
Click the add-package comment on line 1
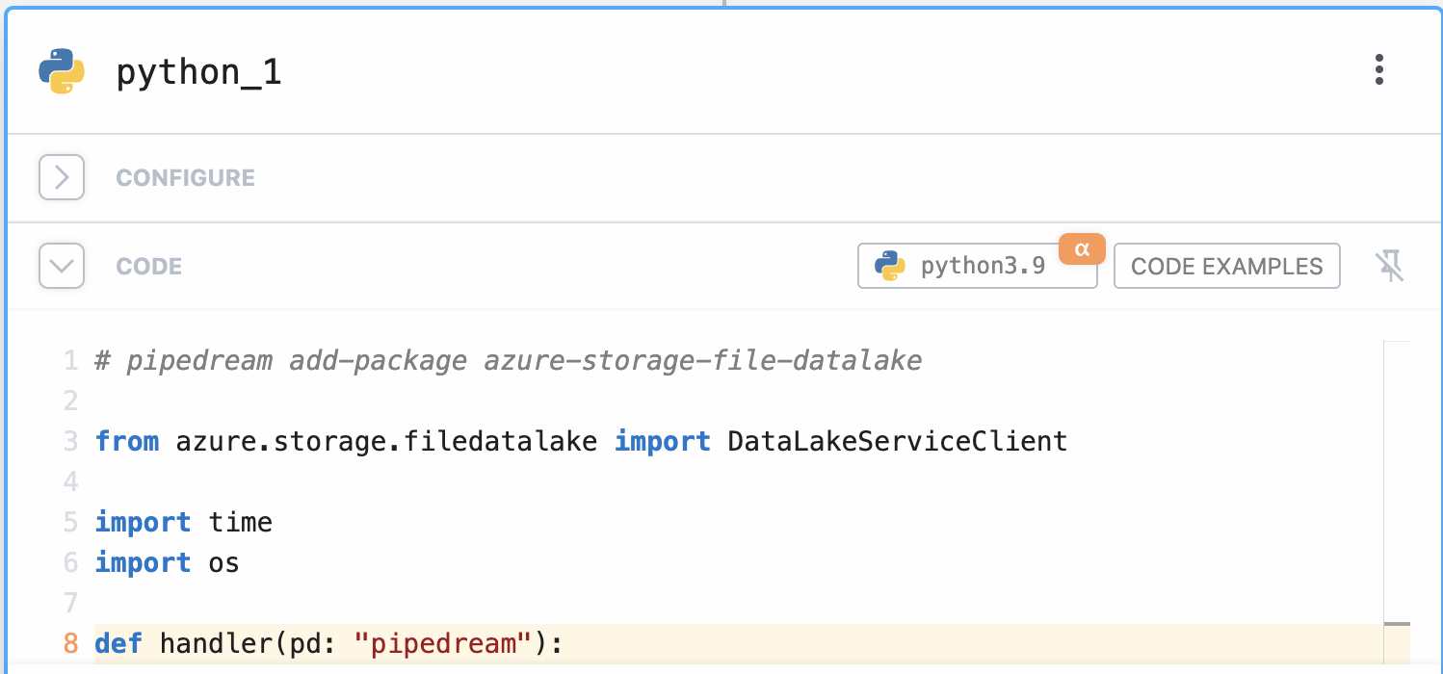coord(509,361)
